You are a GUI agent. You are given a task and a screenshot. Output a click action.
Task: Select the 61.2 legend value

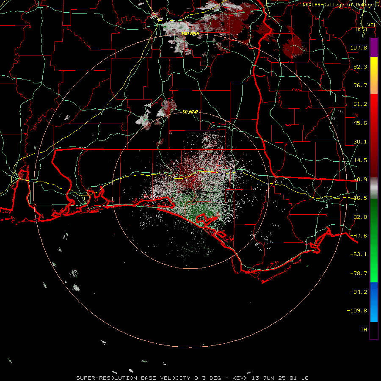click(360, 104)
